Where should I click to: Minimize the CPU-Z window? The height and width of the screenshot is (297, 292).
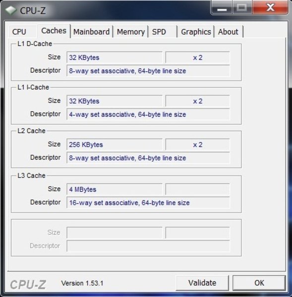(222, 7)
